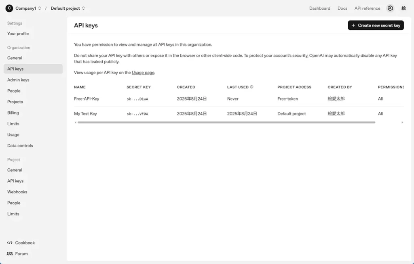Expand the Company1 organization switcher
The width and height of the screenshot is (414, 264).
point(39,8)
